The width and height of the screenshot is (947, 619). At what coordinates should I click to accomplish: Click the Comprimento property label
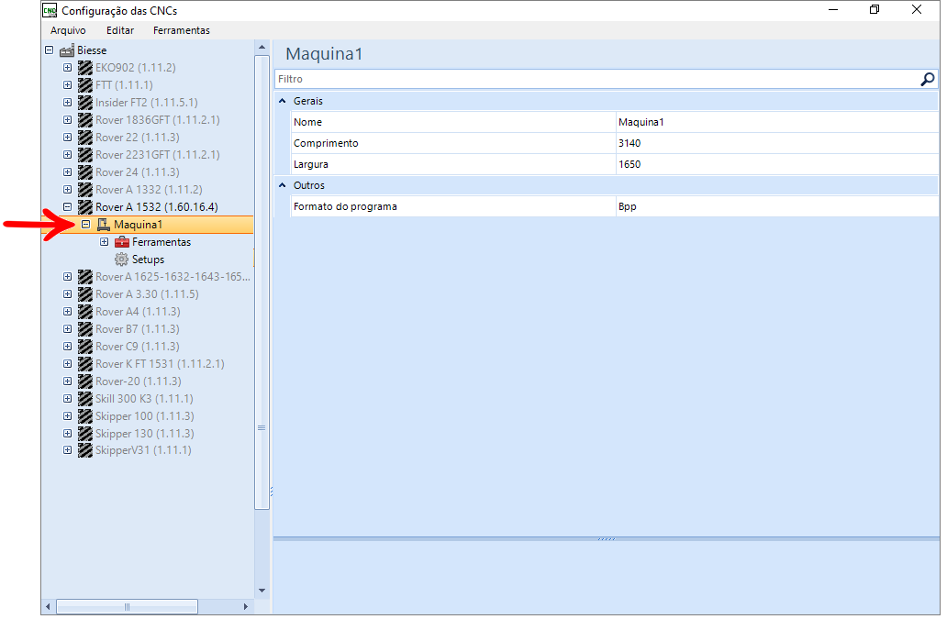[x=326, y=143]
